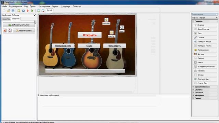Select the progress bar below the guitars
The height and width of the screenshot is (123, 219).
point(85,71)
